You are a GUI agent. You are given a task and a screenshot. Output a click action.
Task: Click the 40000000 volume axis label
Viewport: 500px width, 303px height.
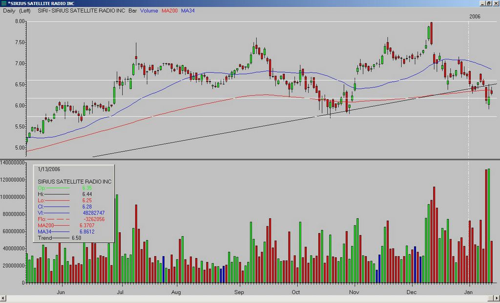pos(14,248)
